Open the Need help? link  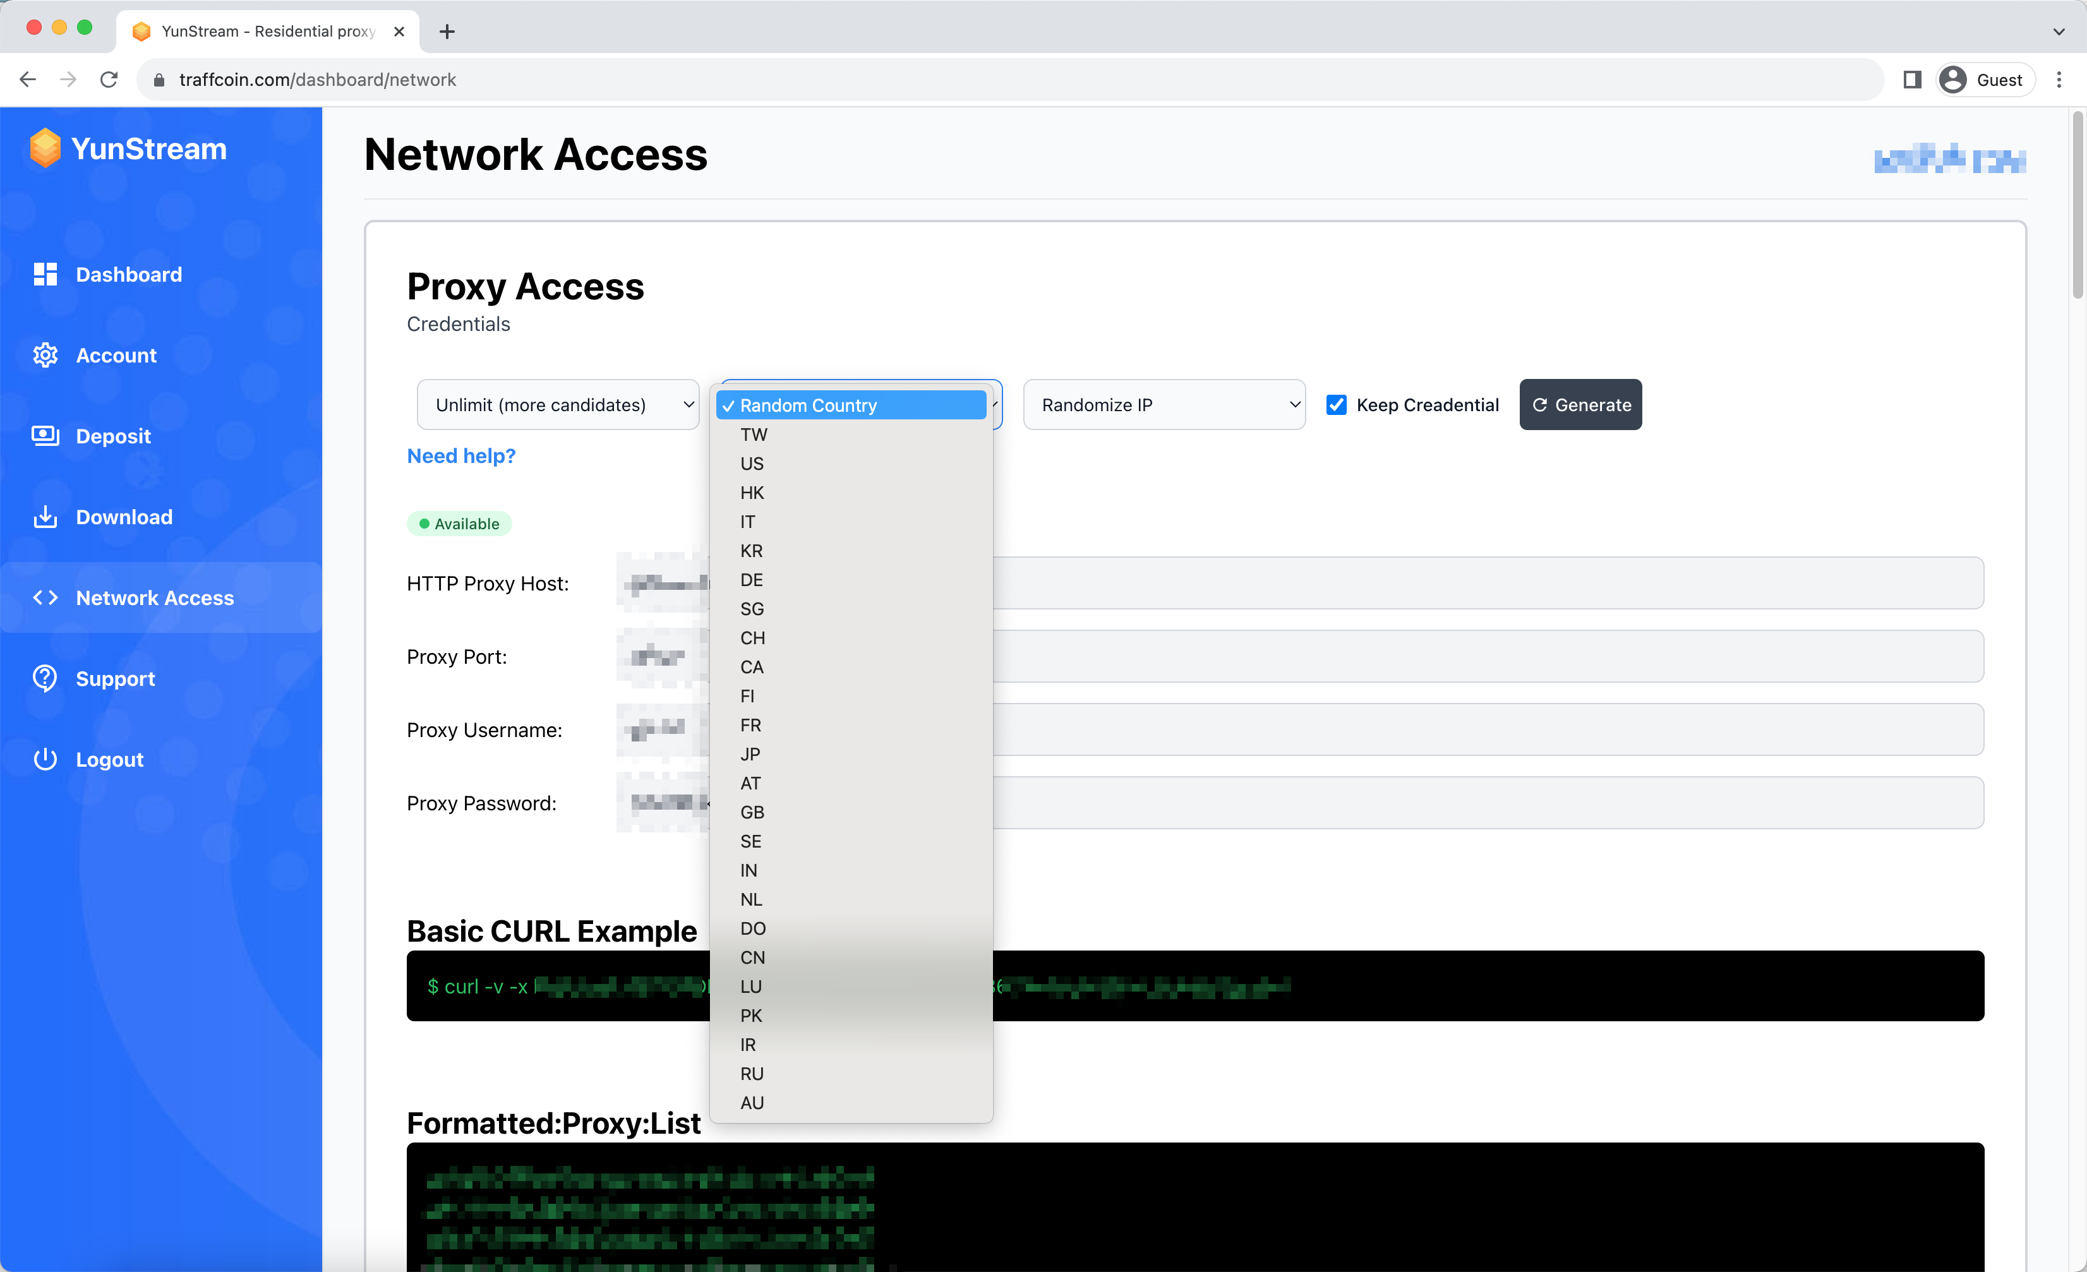pos(460,455)
